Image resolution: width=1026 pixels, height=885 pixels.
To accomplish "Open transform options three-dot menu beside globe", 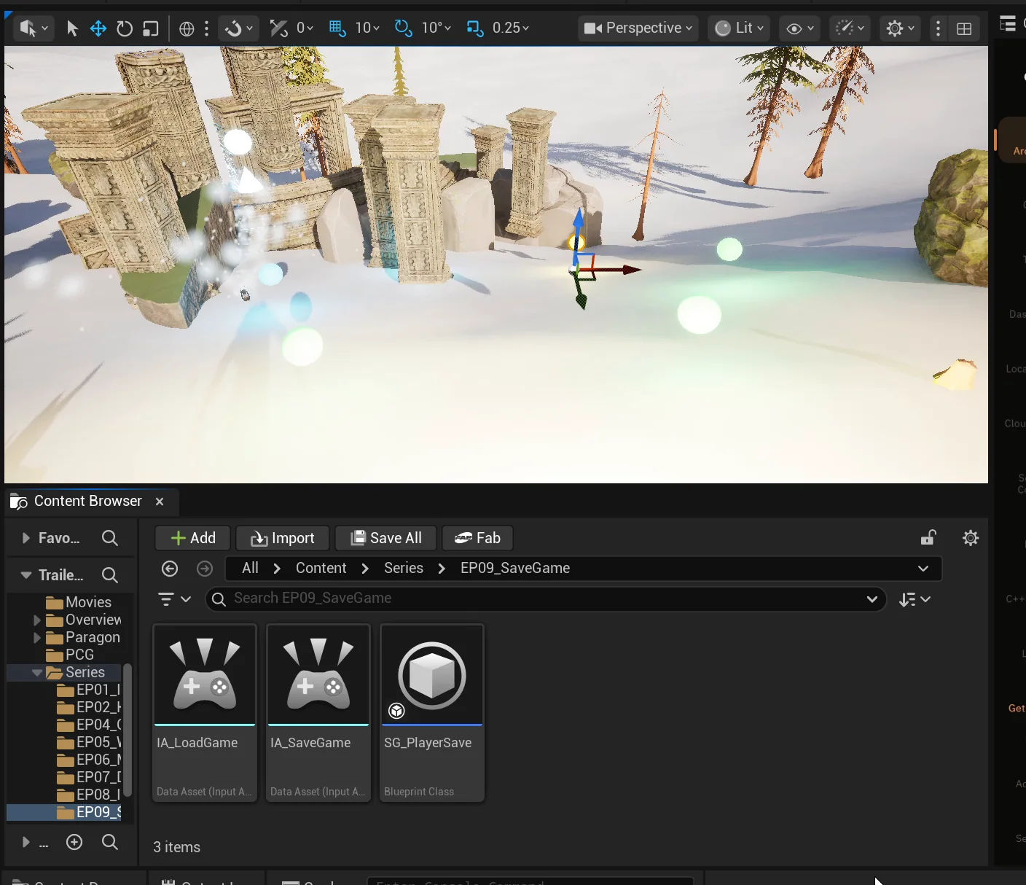I will point(207,28).
